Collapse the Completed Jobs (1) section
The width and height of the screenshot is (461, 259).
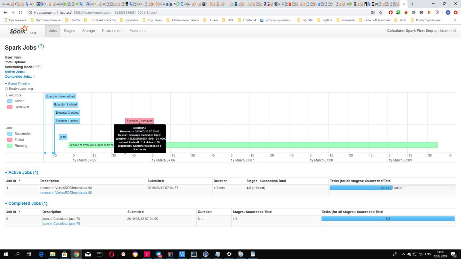coord(26,203)
